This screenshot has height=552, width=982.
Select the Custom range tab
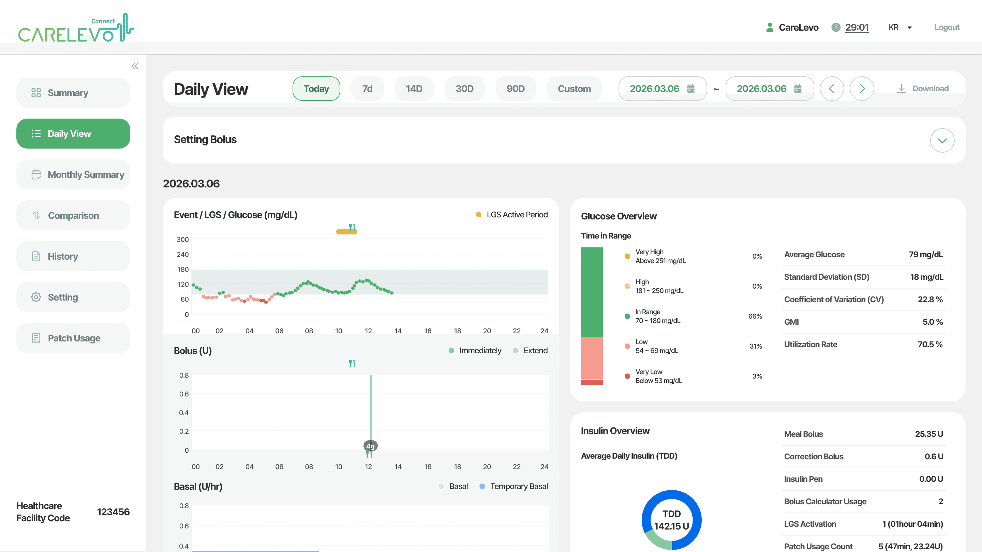click(x=574, y=89)
